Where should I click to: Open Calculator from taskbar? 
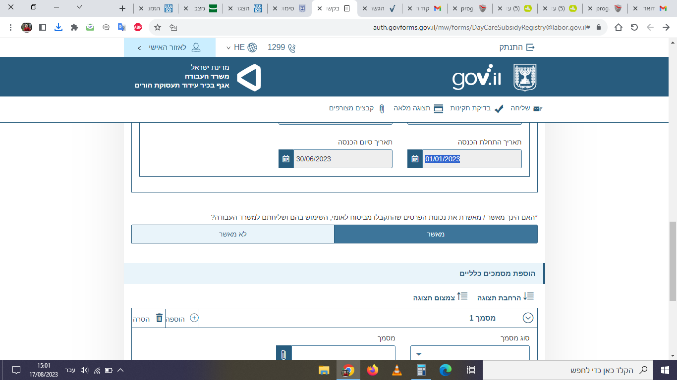(x=421, y=370)
